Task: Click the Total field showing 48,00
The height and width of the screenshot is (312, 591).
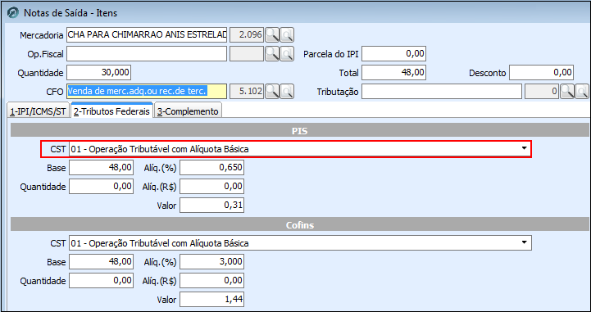Action: (394, 73)
